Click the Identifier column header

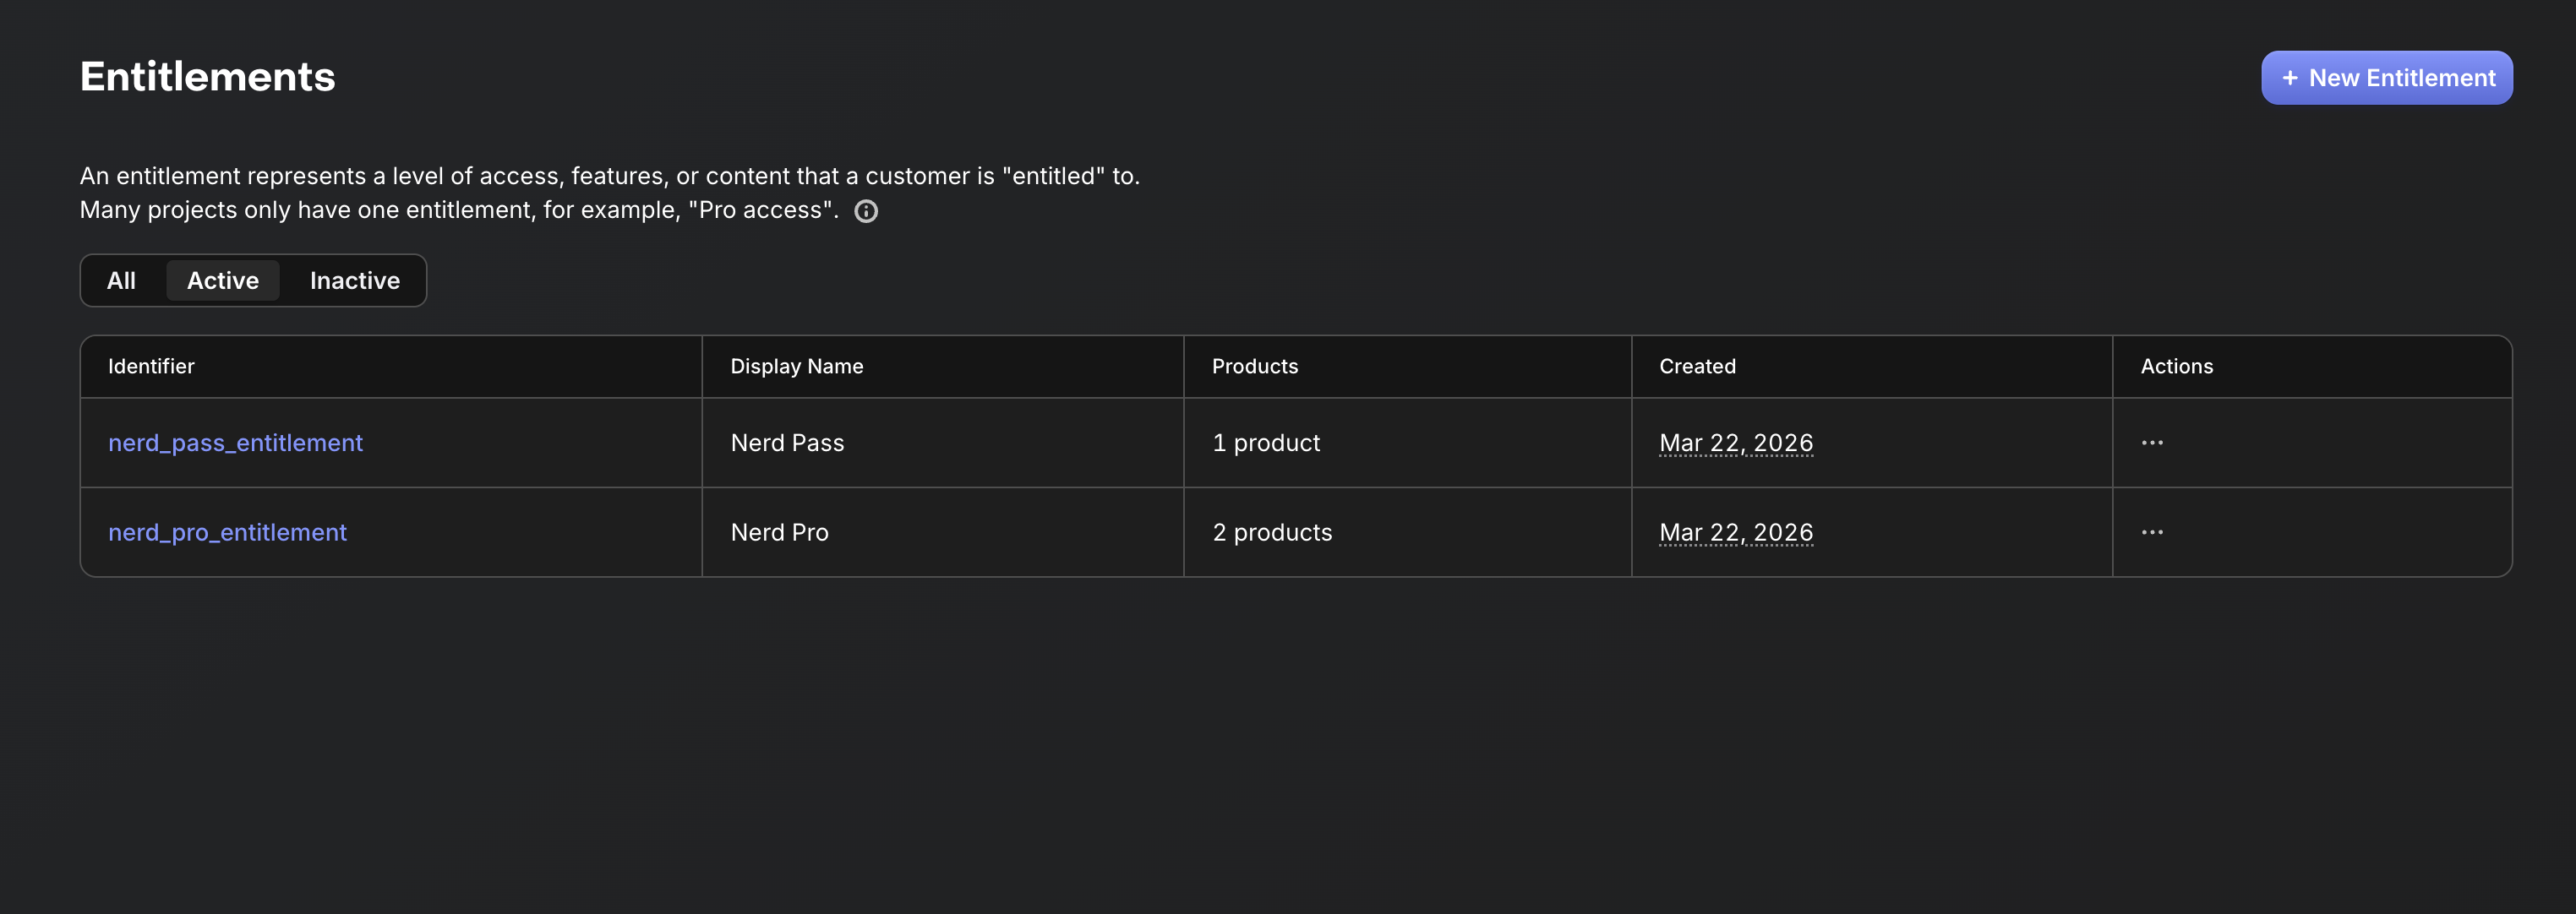[x=151, y=366]
